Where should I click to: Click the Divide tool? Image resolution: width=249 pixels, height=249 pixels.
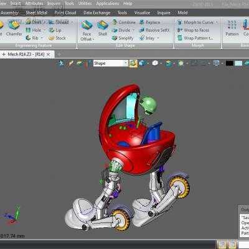tap(121, 30)
